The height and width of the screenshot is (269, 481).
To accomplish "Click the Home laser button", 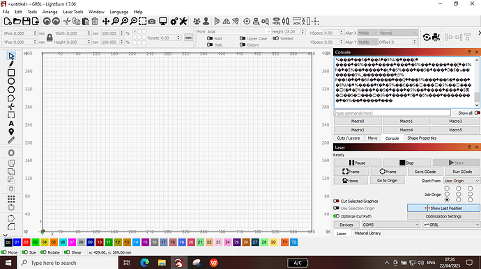I will click(351, 181).
